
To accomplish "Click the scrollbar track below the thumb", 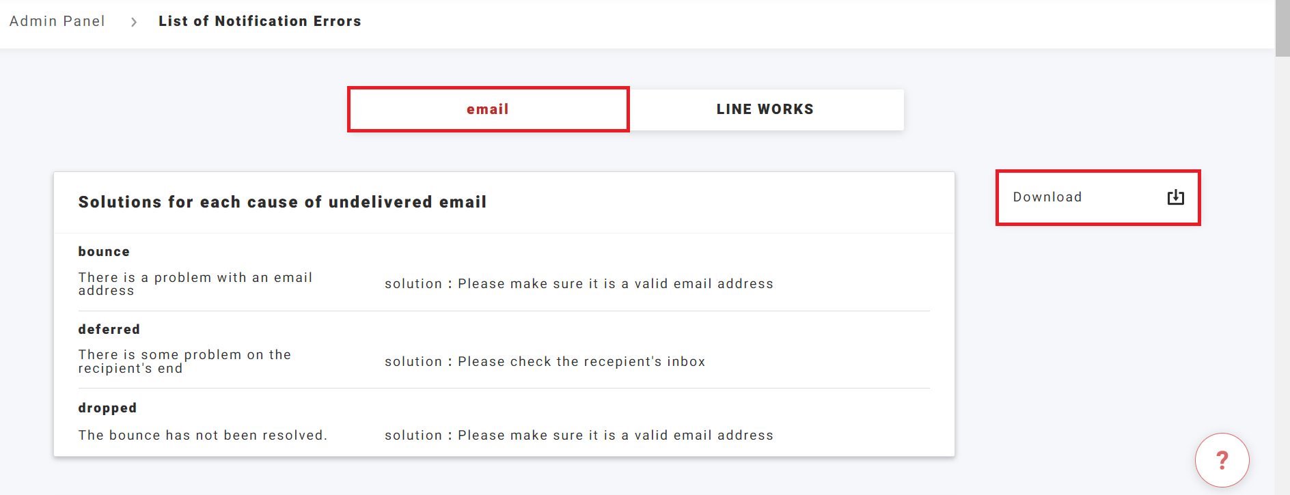I will 1282,273.
